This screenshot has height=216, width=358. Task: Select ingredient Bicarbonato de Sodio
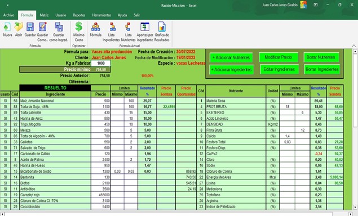click(55, 172)
